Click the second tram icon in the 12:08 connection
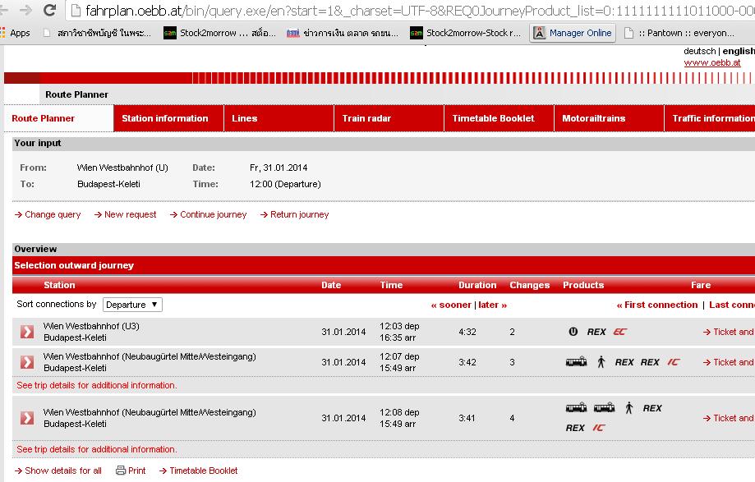 point(605,408)
